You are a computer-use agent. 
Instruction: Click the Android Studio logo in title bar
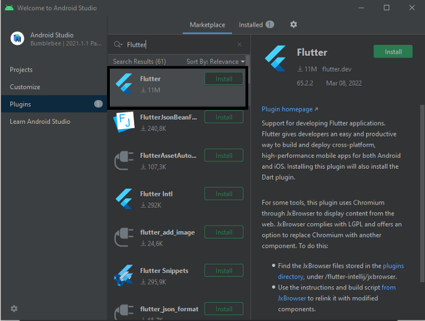point(9,7)
